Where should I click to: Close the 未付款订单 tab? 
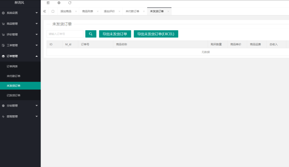(144, 11)
